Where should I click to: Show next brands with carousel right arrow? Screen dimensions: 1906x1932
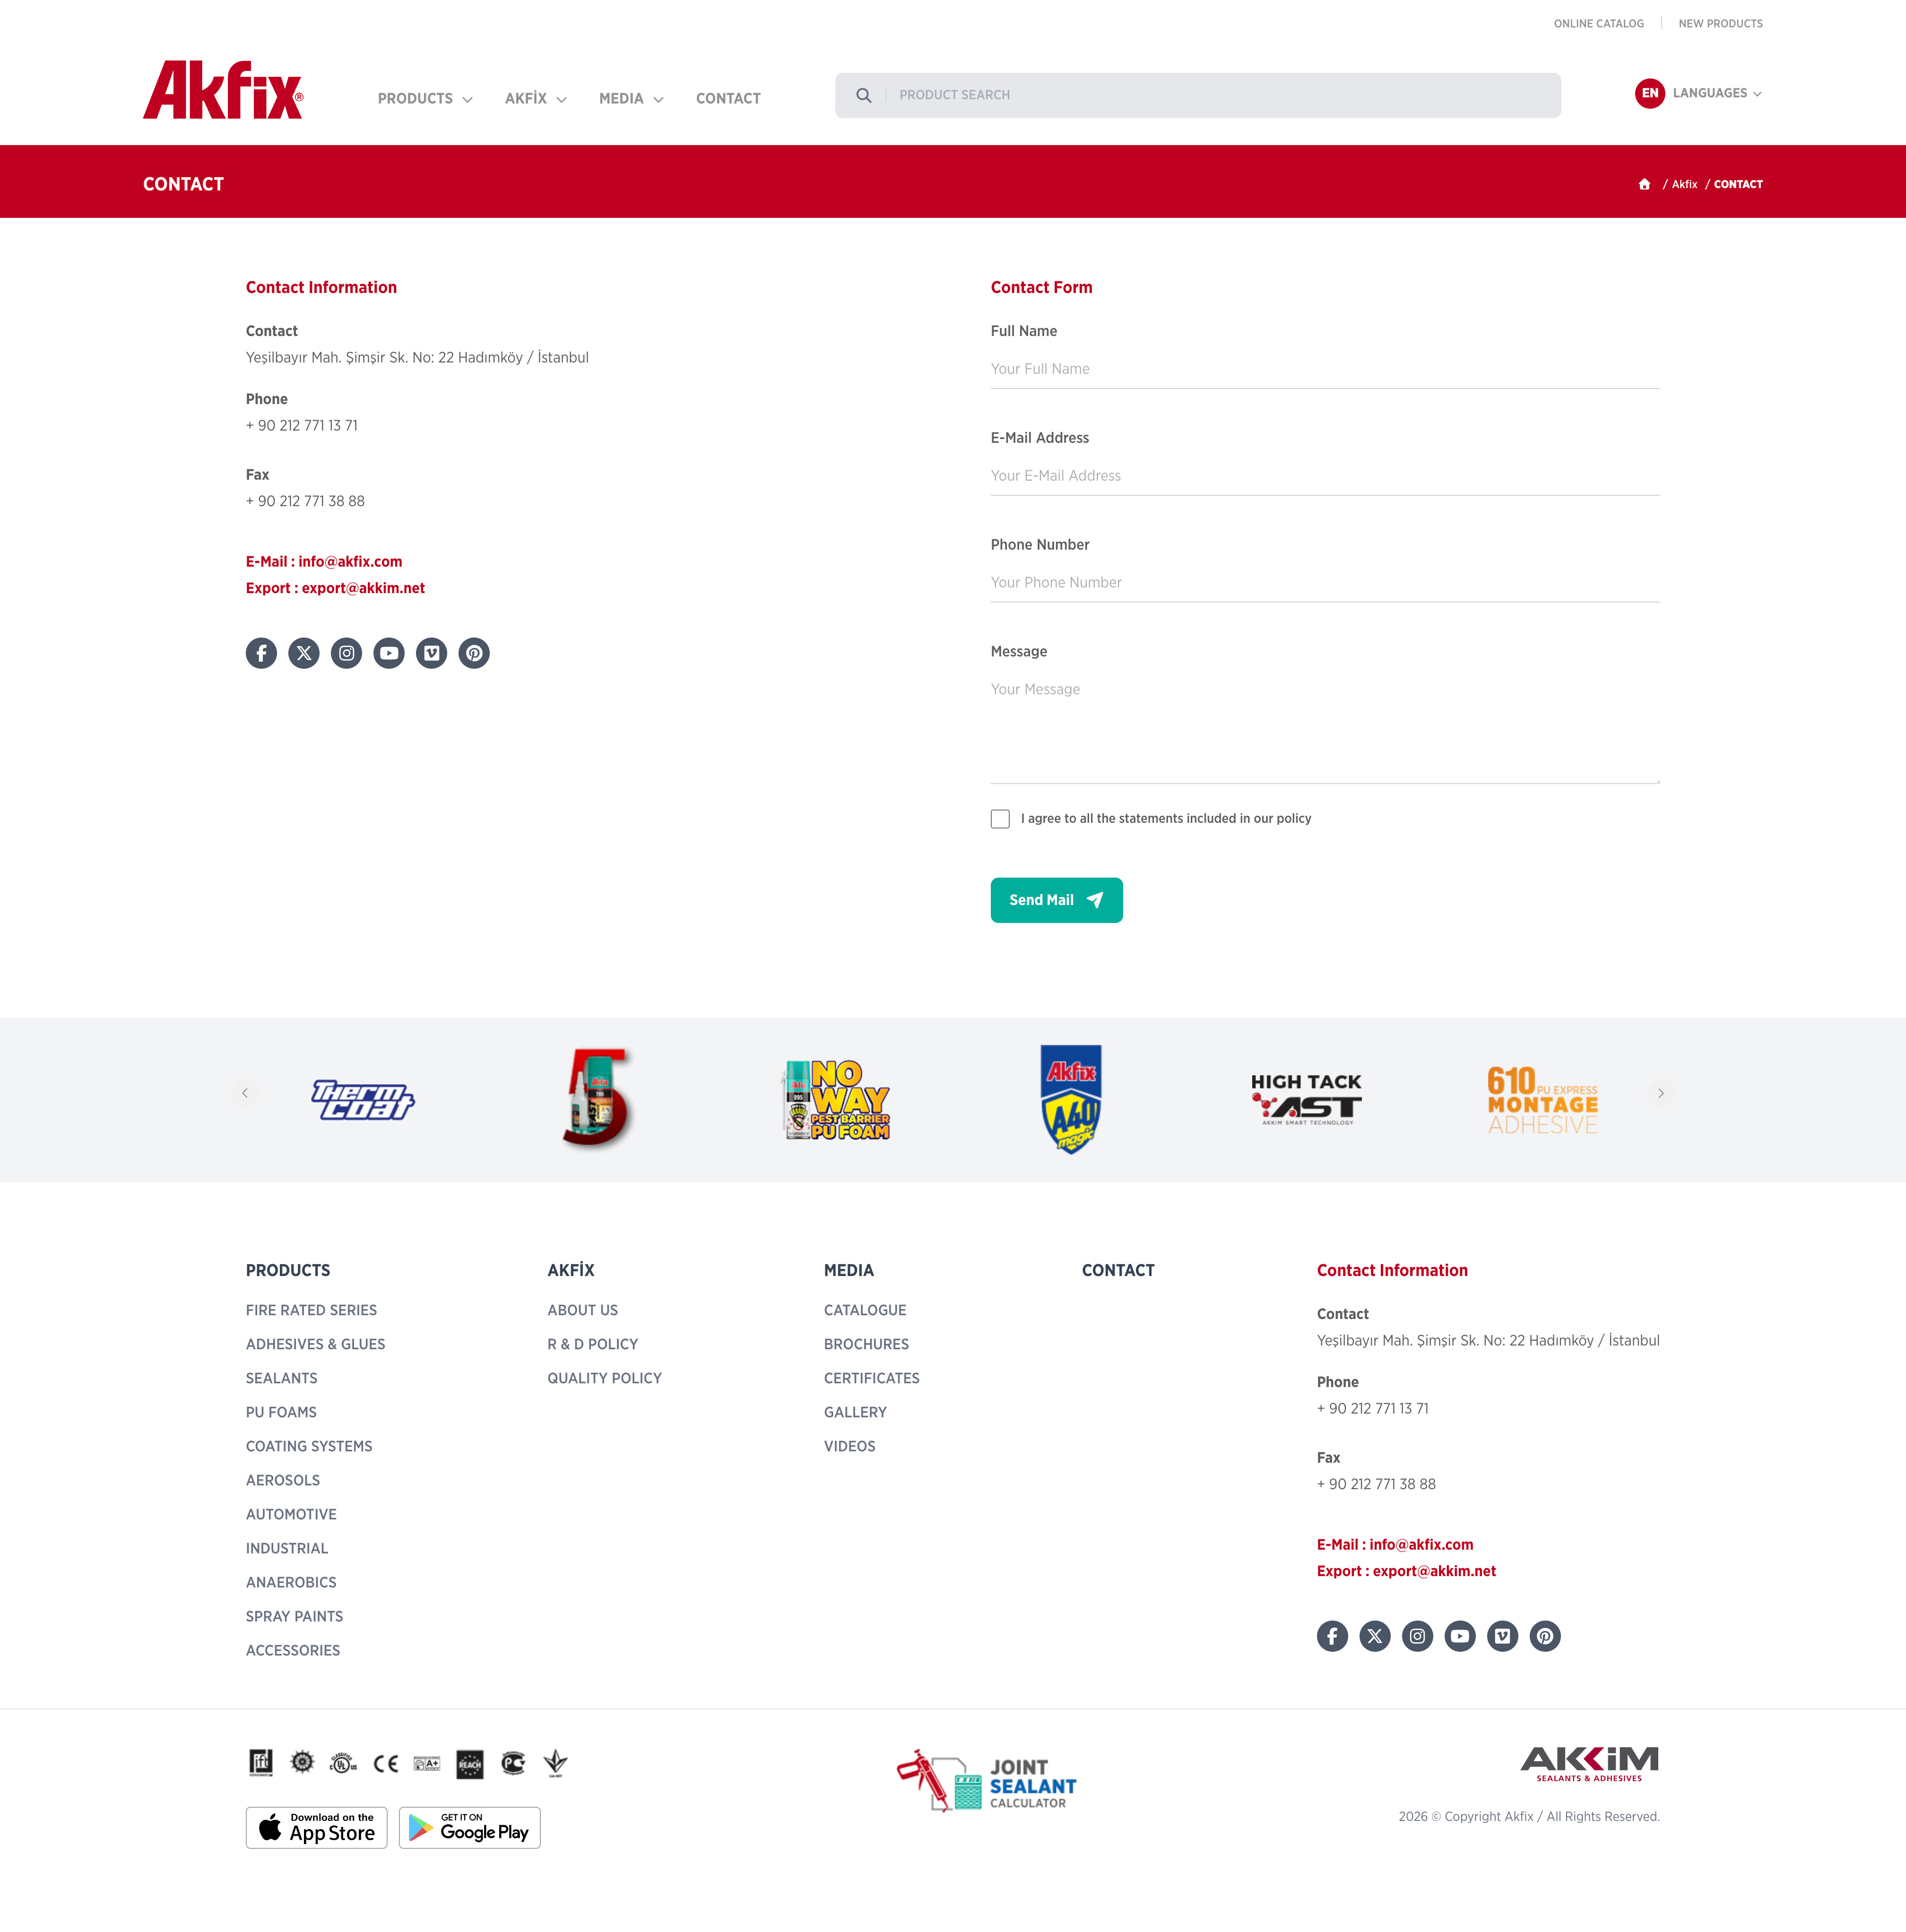1661,1093
